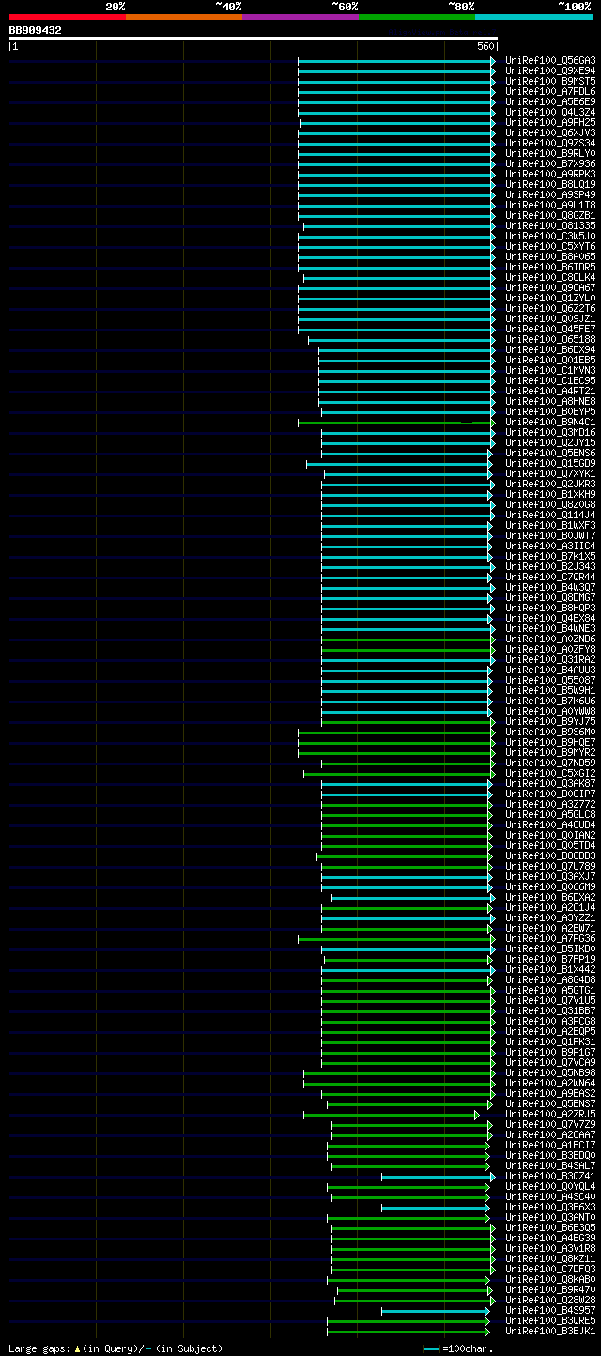Choose hit label UniRef100_B3QZ41

[x=550, y=1177]
